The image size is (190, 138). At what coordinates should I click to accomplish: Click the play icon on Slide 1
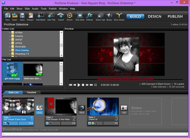point(5,123)
